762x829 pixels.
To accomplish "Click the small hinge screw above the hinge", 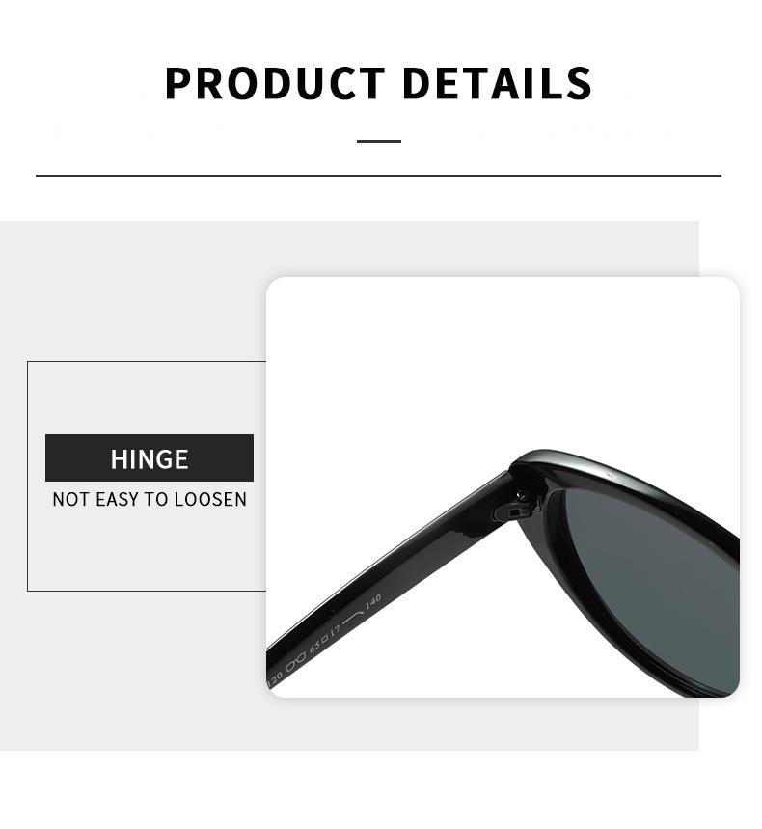I will pos(521,495).
